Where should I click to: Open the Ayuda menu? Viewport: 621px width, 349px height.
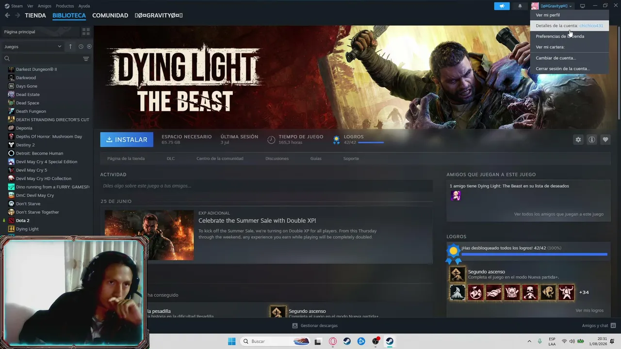click(84, 6)
